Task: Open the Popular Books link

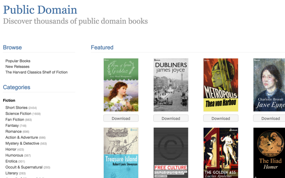Action: pos(18,61)
